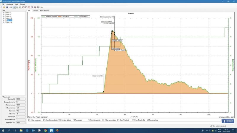Click the Facebook Share button
The height and width of the screenshot is (133, 237).
point(228,121)
